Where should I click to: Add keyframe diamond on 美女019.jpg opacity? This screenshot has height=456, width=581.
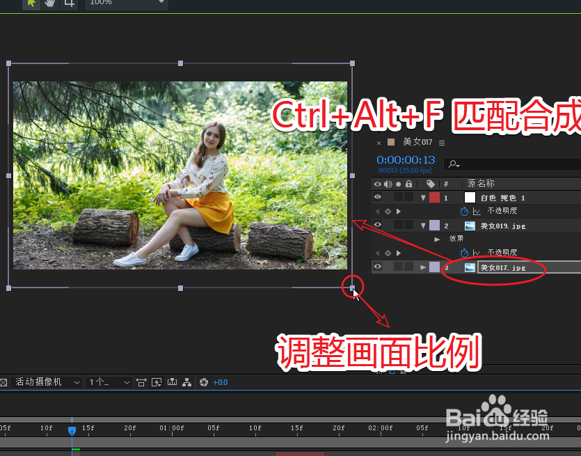click(x=388, y=253)
